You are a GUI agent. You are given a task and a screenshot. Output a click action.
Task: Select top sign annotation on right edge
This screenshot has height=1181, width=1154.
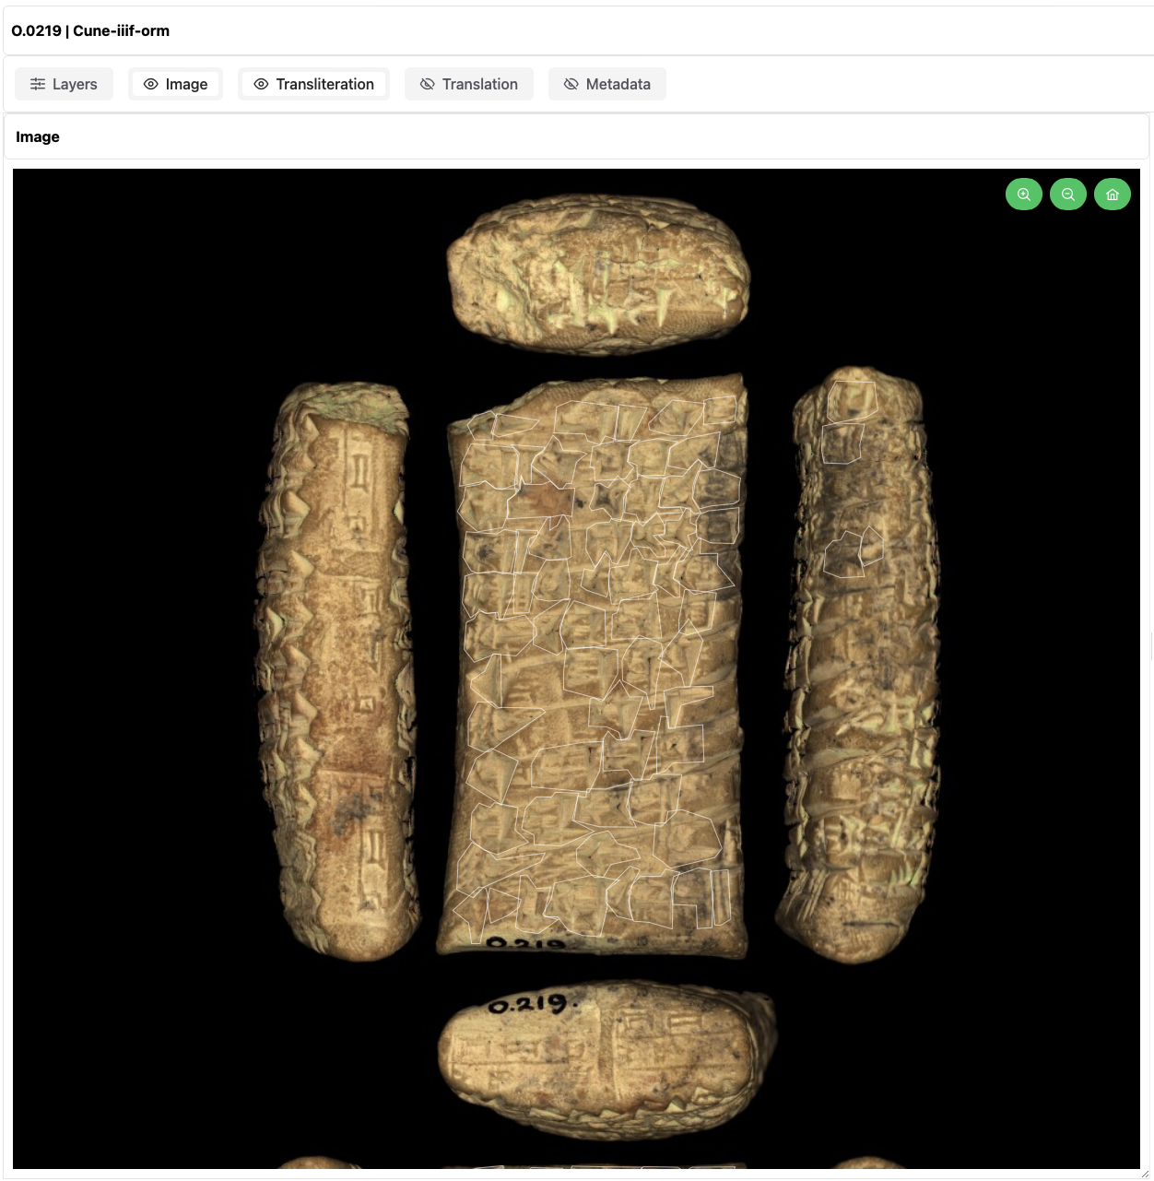pyautogui.click(x=851, y=402)
